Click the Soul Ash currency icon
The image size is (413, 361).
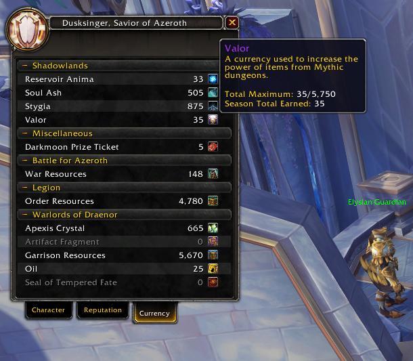(x=213, y=93)
